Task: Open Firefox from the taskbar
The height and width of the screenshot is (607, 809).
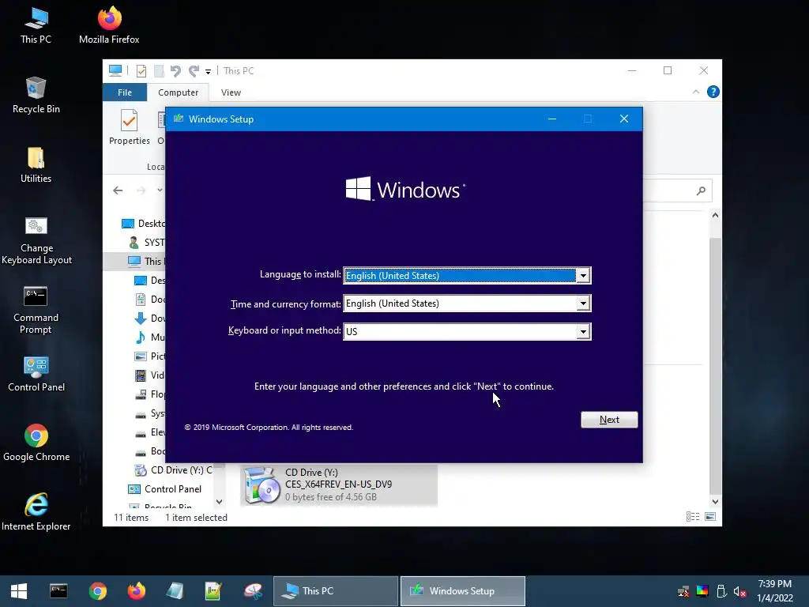Action: [x=136, y=591]
